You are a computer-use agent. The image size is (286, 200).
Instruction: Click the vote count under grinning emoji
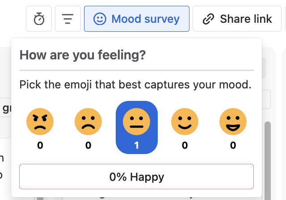point(233,146)
